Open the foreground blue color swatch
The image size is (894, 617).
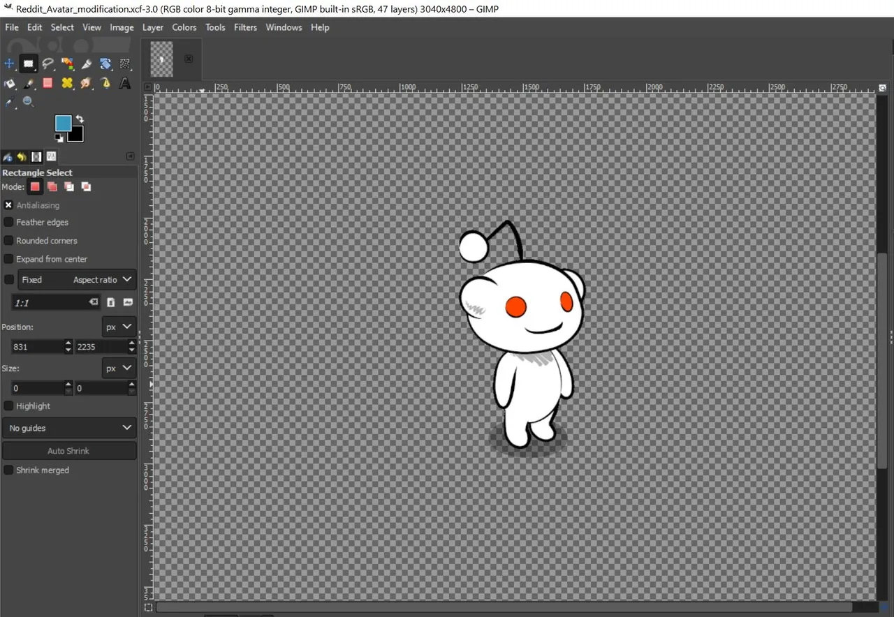pos(62,123)
